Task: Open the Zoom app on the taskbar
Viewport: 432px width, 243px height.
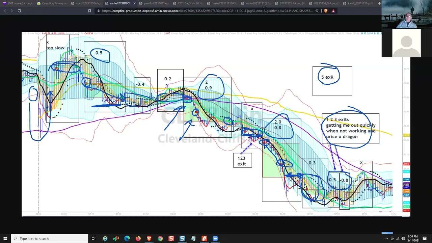Action: pos(215,239)
